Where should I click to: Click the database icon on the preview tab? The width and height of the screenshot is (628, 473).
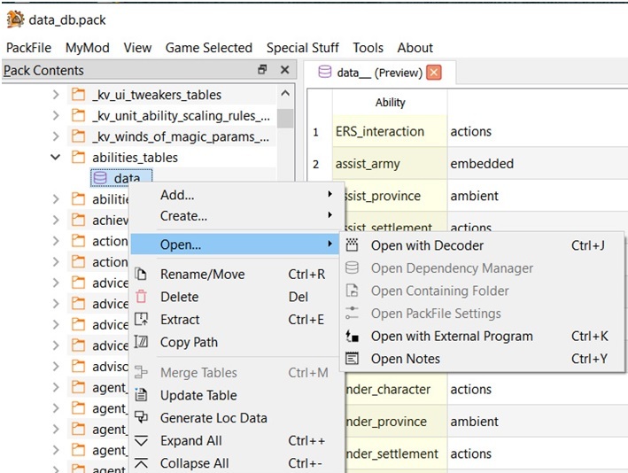click(x=325, y=72)
